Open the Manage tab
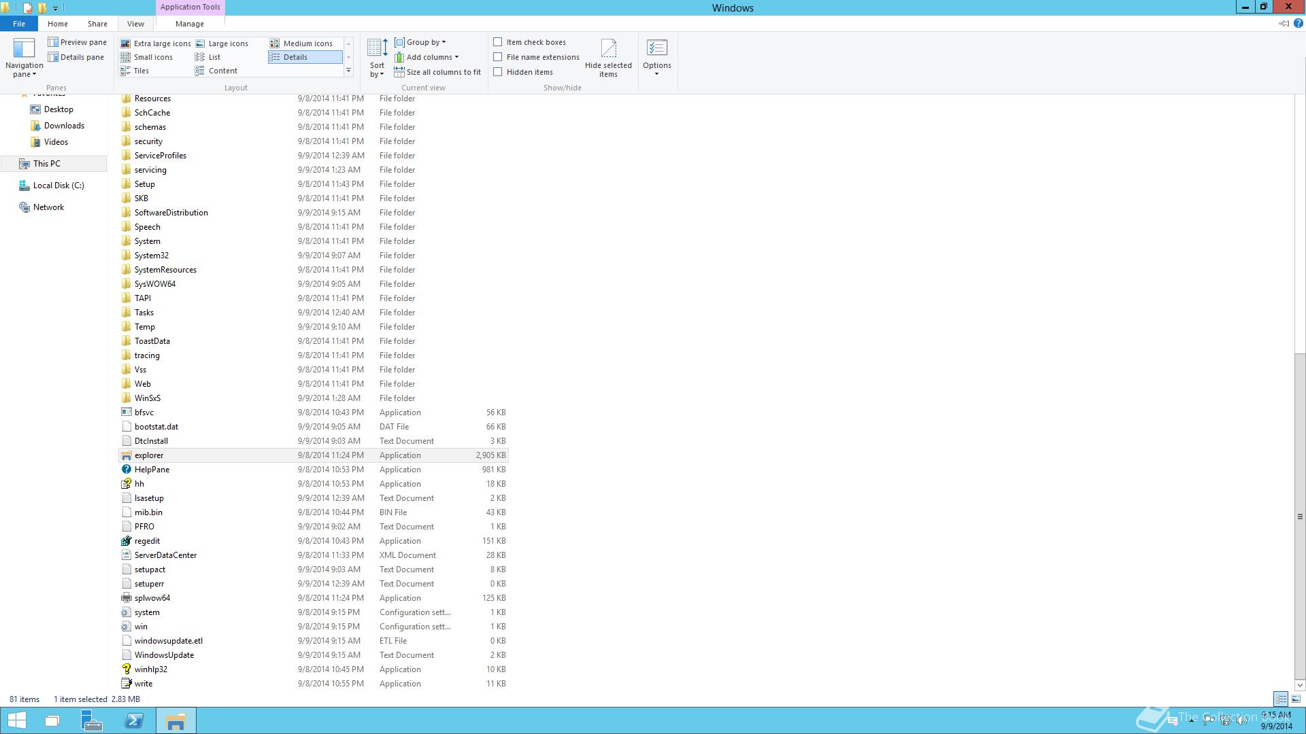The width and height of the screenshot is (1306, 734). (190, 24)
